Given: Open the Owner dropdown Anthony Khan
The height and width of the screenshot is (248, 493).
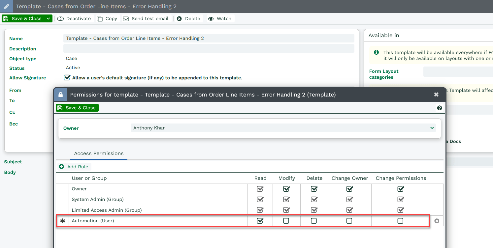Looking at the screenshot, I should point(283,128).
